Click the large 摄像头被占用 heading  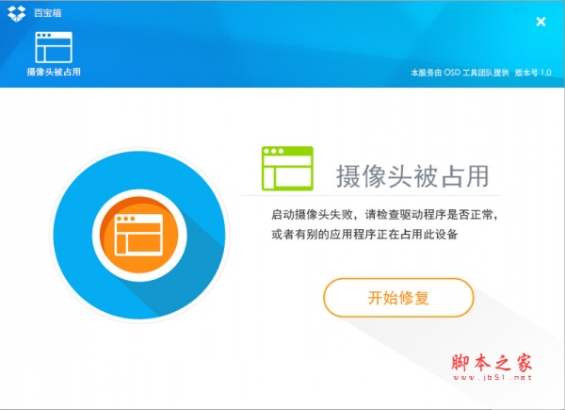pyautogui.click(x=412, y=176)
